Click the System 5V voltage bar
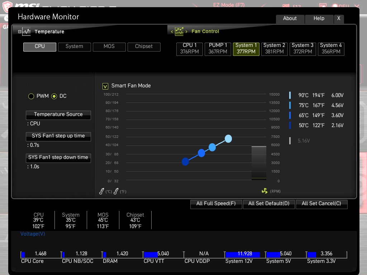Image resolution: width=367 pixels, height=275 pixels. pyautogui.click(x=273, y=255)
